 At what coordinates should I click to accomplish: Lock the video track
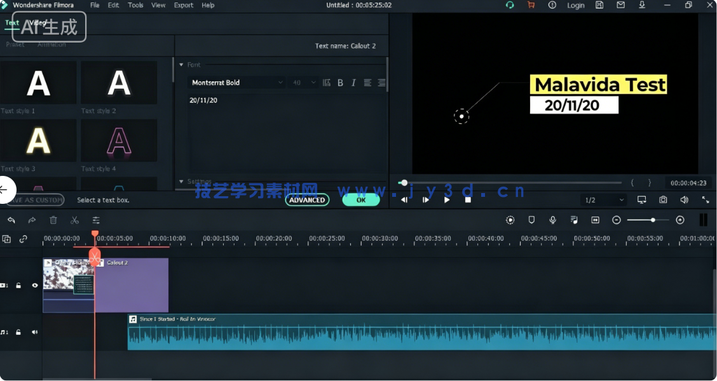tap(18, 286)
